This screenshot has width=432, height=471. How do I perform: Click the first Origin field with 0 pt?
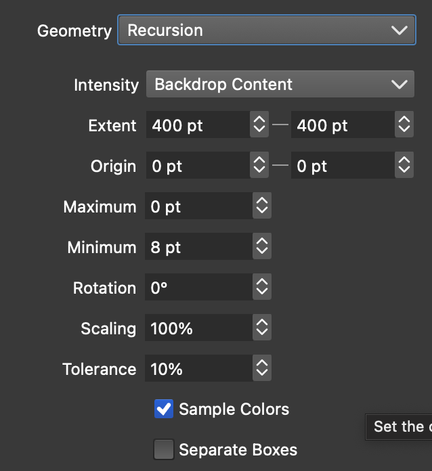click(198, 166)
